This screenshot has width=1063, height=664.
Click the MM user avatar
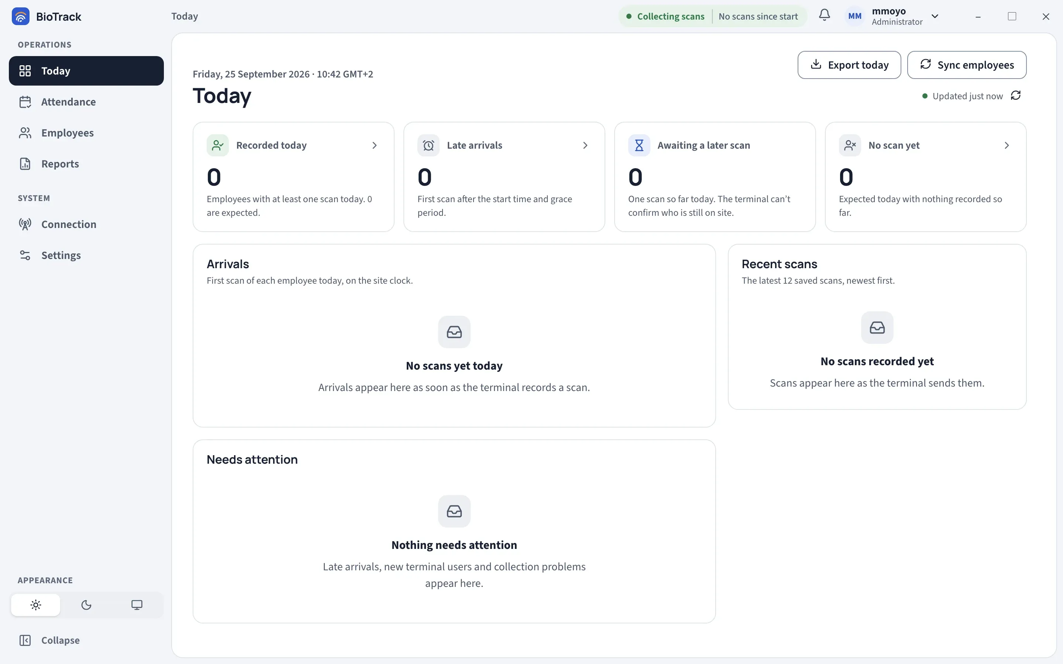(854, 16)
